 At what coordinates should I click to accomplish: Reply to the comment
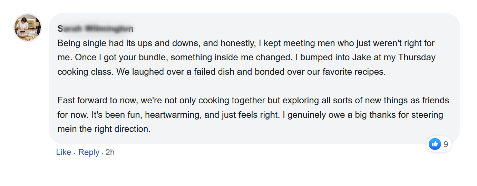point(89,152)
